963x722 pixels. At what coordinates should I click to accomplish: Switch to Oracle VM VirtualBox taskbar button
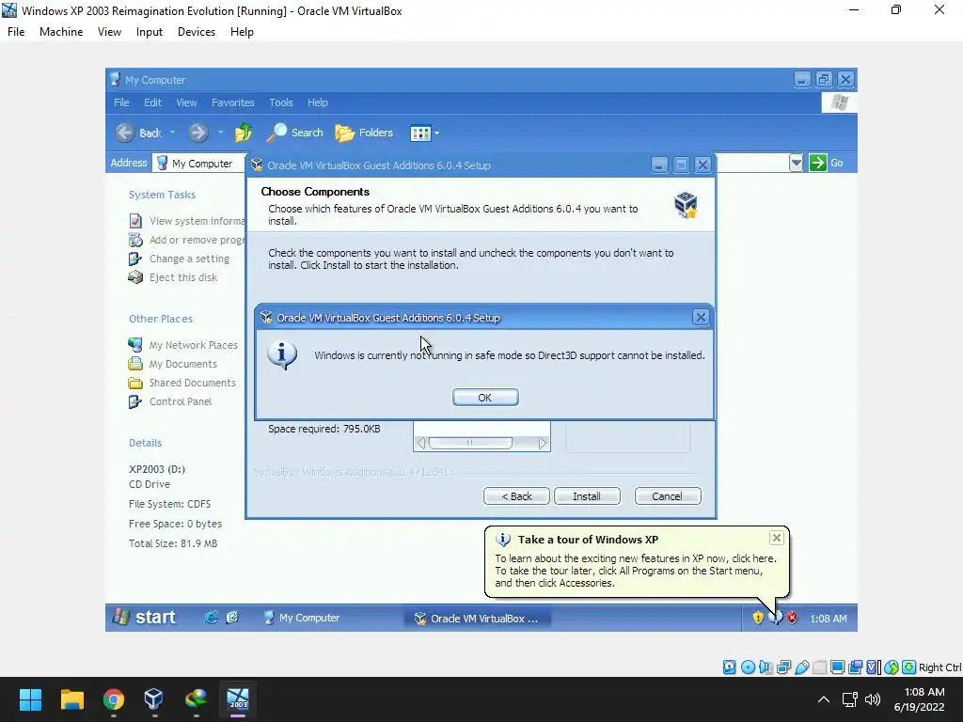(478, 619)
